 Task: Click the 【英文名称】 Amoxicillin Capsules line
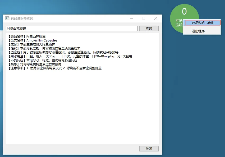[x=33, y=40]
